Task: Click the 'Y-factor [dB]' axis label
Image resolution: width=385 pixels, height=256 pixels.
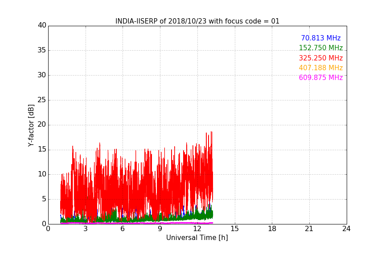Action: [31, 125]
